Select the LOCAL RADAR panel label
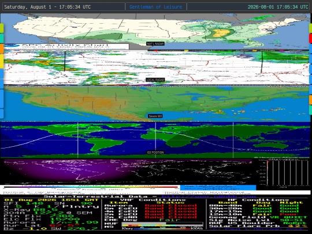 [155, 80]
